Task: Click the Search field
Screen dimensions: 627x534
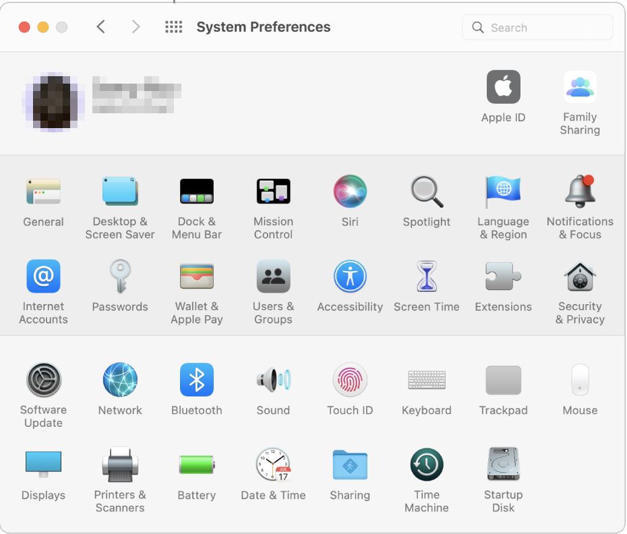Action: click(537, 27)
